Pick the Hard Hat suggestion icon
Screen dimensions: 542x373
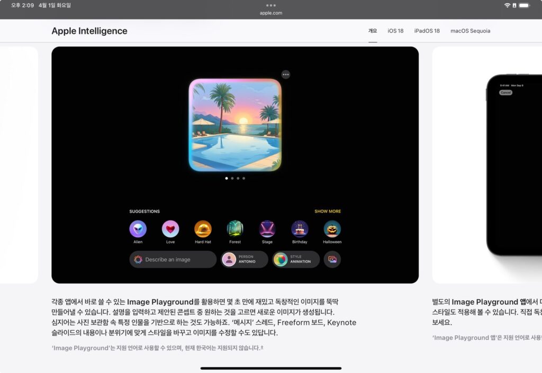[x=203, y=229]
